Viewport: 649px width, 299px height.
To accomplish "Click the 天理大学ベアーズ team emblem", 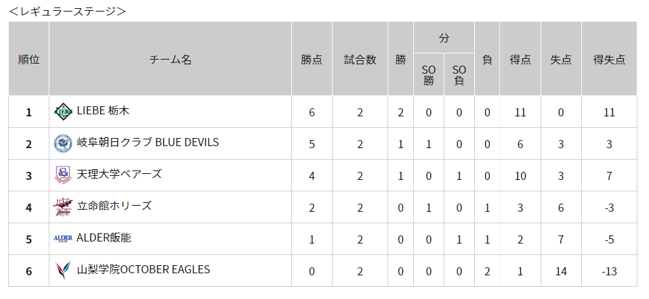I will pyautogui.click(x=63, y=175).
